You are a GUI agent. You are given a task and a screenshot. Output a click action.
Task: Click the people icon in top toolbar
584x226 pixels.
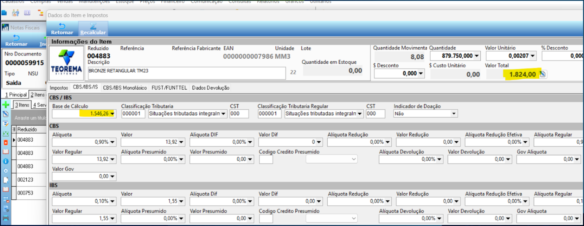[x=16, y=13]
